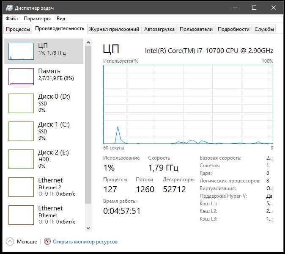
Task: Switch to the Автозагрузка tab
Action: (x=159, y=29)
